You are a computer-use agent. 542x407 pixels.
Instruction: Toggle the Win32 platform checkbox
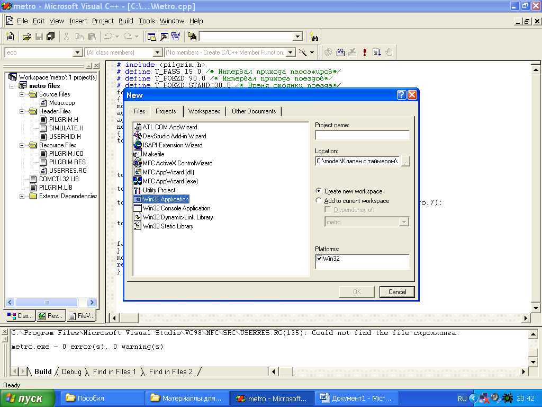pos(319,258)
